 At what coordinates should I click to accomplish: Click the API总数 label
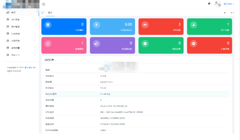[x=177, y=30]
